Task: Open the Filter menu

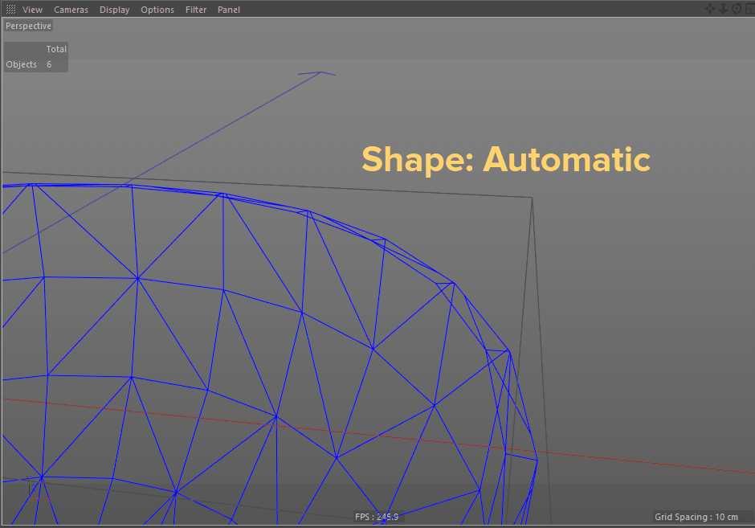Action: pyautogui.click(x=195, y=9)
